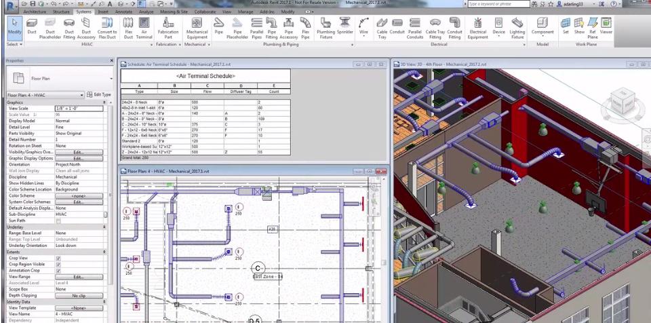Select the Ref Plane tool
Screen dimensions: 651x323
click(x=593, y=28)
